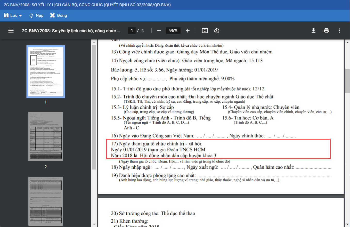
Task: Print the document
Action: pos(326,31)
